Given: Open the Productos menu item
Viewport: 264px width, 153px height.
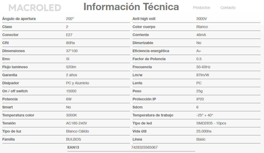Looking at the screenshot, I should [201, 8].
